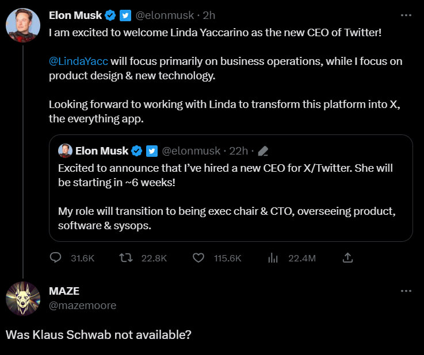Click the 2h timestamp on main tweet
Screen dimensions: 424x355
(209, 15)
